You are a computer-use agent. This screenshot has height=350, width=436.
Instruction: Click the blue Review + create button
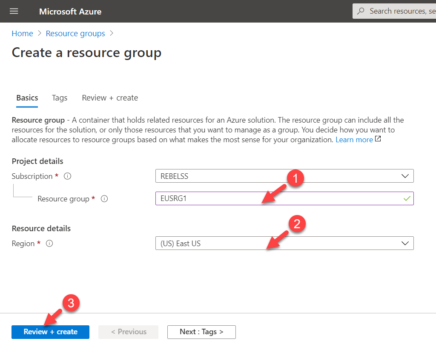[x=50, y=332]
